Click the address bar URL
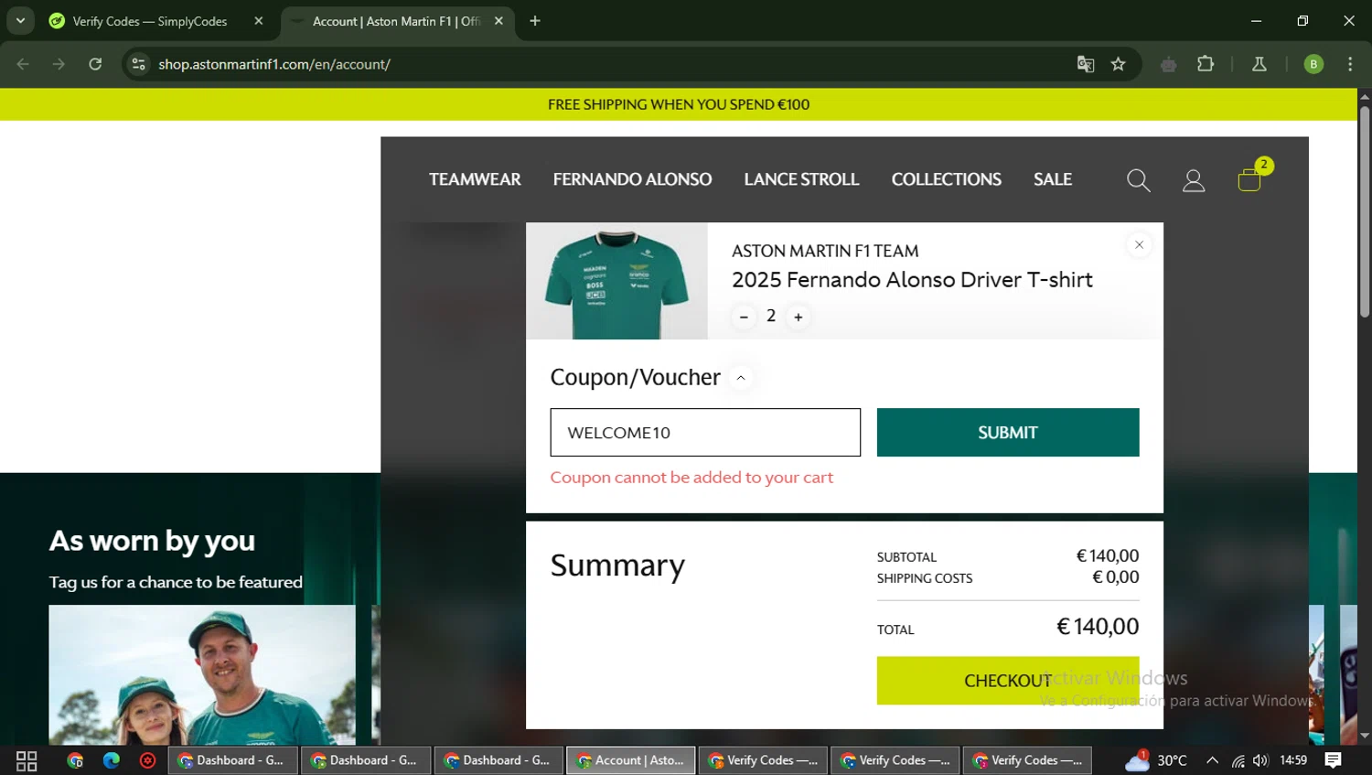The image size is (1372, 775). [274, 64]
